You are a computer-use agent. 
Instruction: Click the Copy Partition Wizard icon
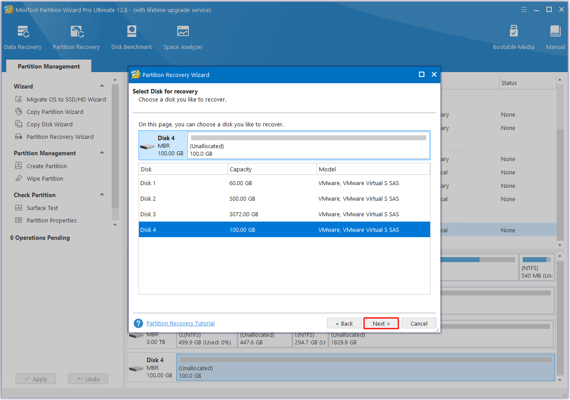click(x=19, y=112)
